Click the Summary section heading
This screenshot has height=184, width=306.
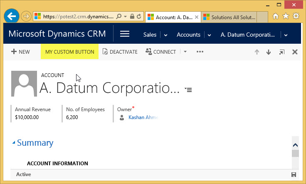tap(35, 143)
